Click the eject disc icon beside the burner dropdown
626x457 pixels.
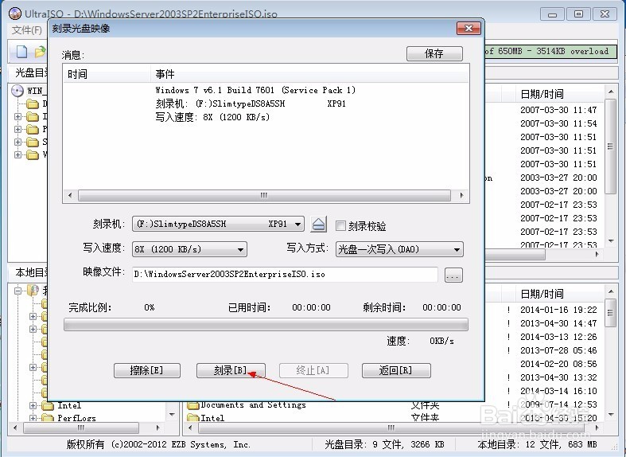coord(318,224)
